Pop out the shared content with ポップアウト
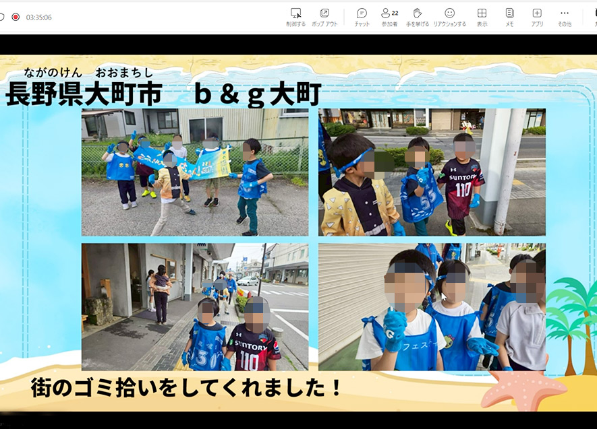This screenshot has width=597, height=429. (x=324, y=16)
